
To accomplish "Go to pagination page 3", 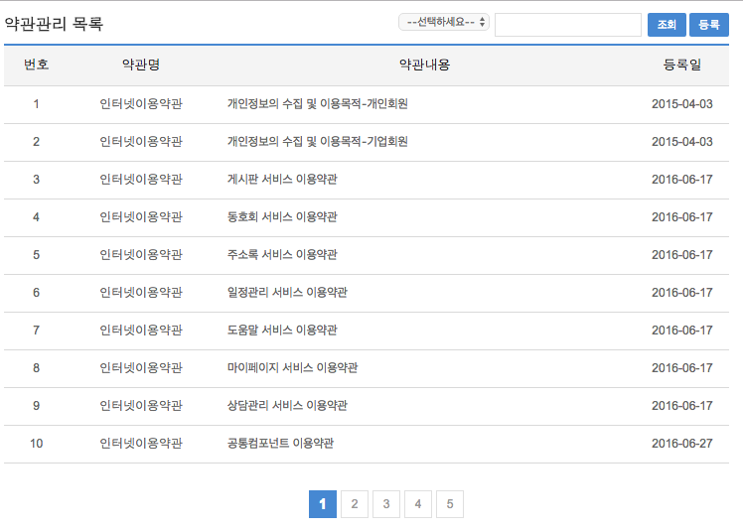I will point(386,504).
